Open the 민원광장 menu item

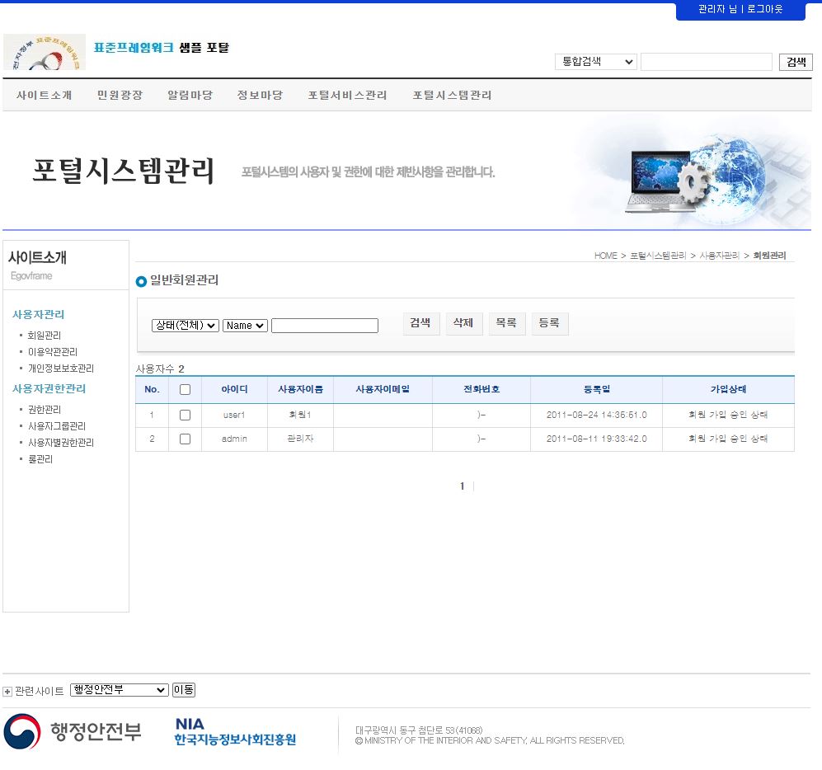click(x=120, y=96)
